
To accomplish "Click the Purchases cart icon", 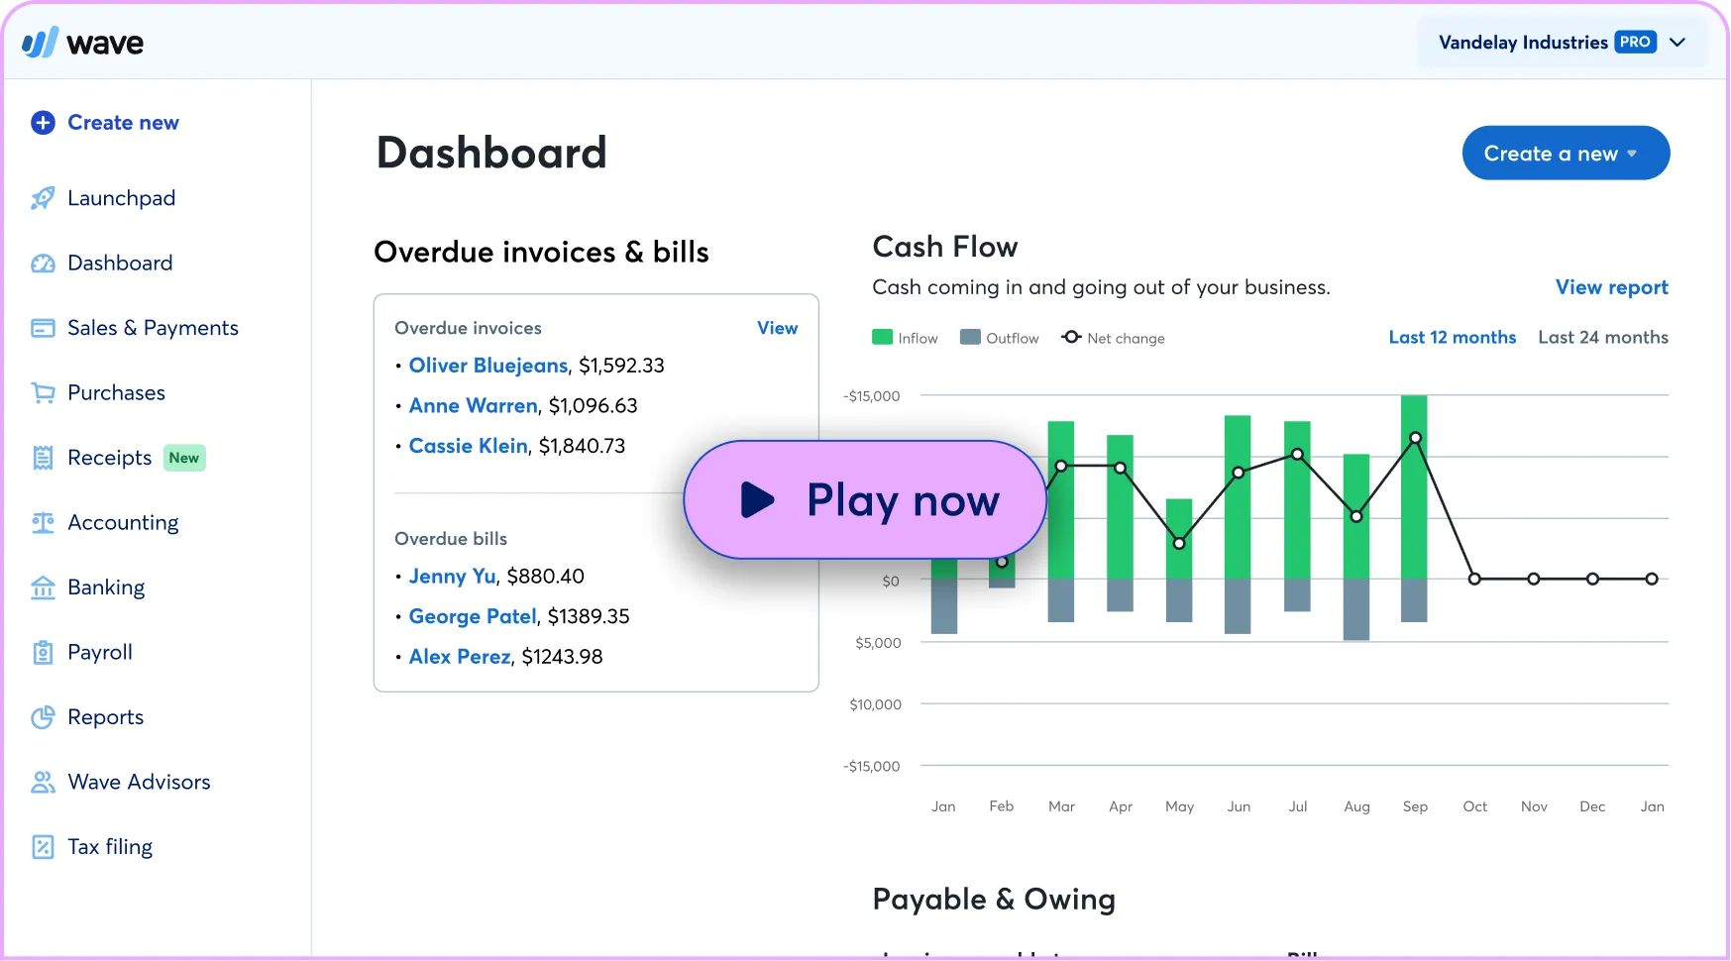I will [43, 392].
